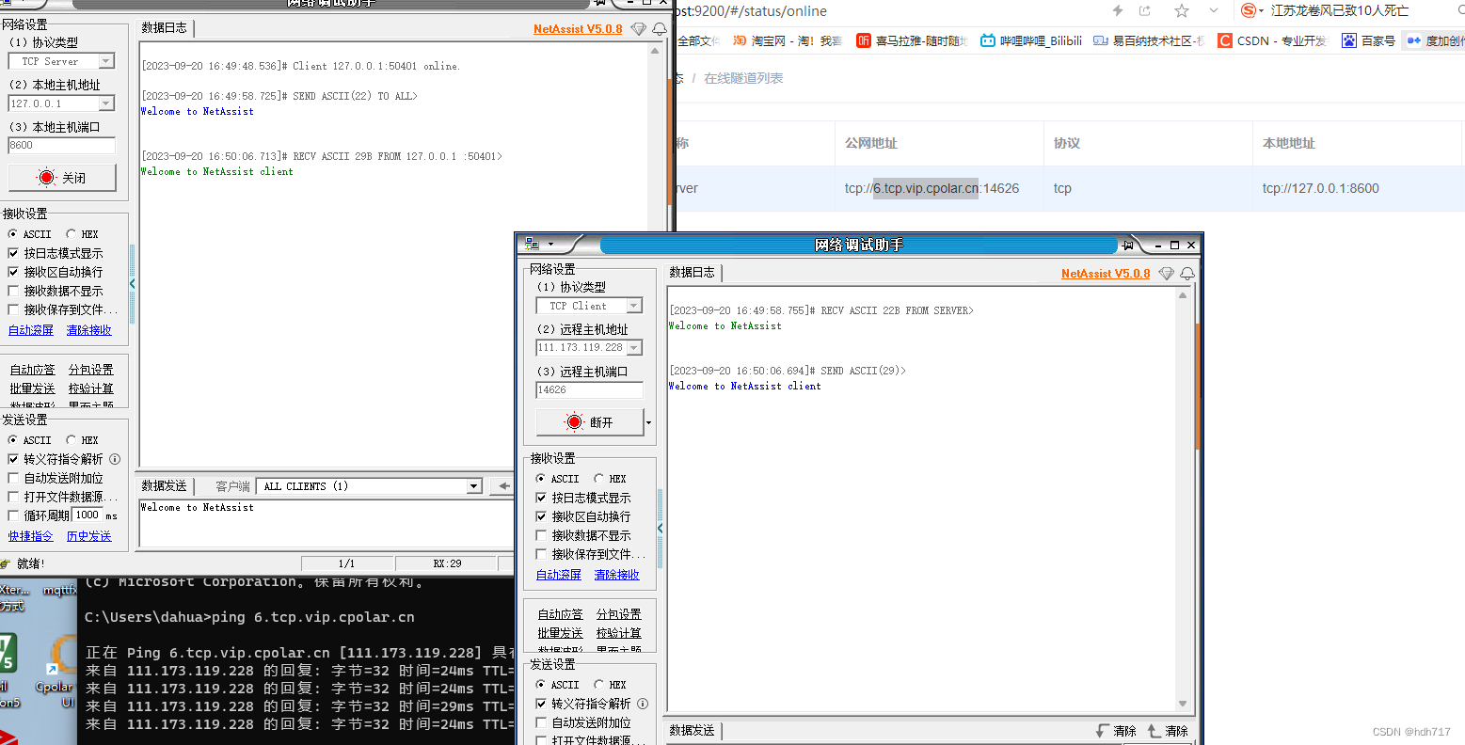The height and width of the screenshot is (745, 1465).
Task: Click client log area scrollbar down arrow
Action: point(1183,704)
